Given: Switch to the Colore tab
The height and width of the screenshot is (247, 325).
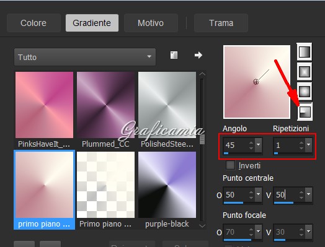Looking at the screenshot, I should (33, 23).
